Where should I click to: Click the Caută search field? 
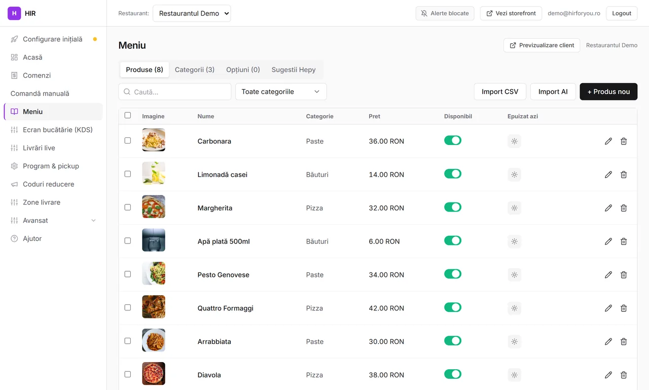click(x=175, y=92)
